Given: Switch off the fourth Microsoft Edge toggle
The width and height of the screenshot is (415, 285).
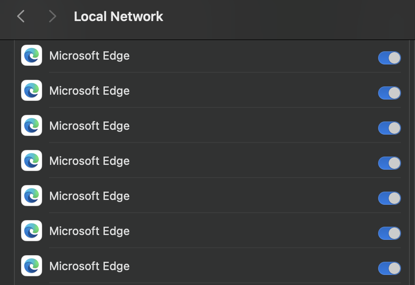Looking at the screenshot, I should point(389,163).
